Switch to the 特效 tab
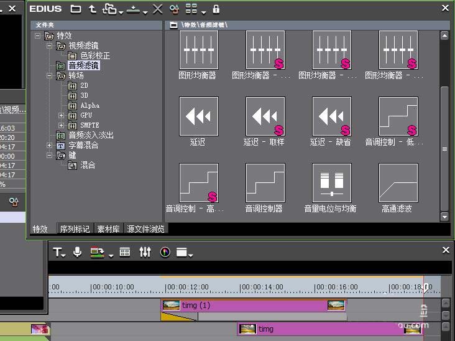 click(40, 229)
